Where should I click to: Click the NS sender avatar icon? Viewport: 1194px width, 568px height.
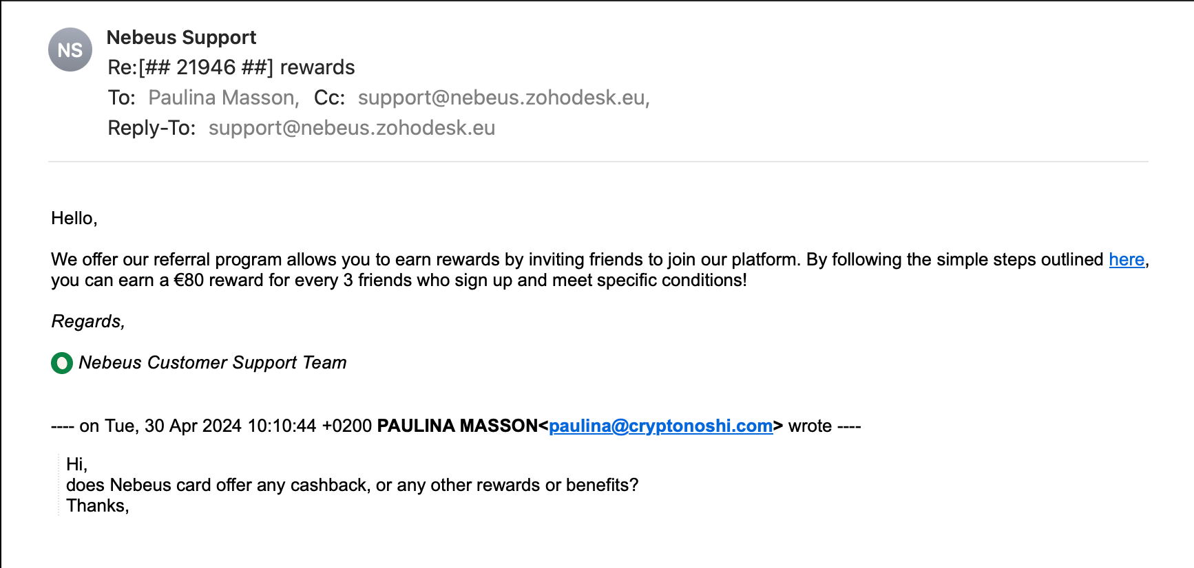tap(70, 50)
